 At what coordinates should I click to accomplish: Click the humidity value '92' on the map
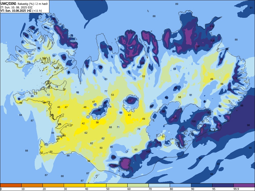pyautogui.click(x=220, y=106)
